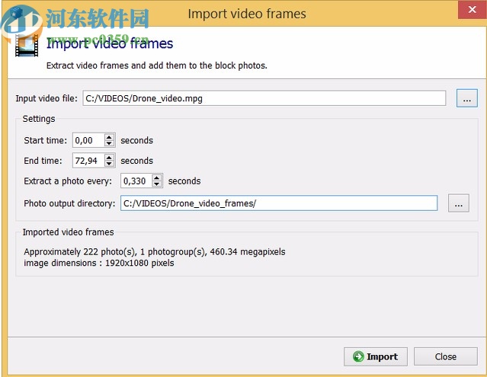Increase the extract photo interval
This screenshot has width=487, height=377.
157,177
